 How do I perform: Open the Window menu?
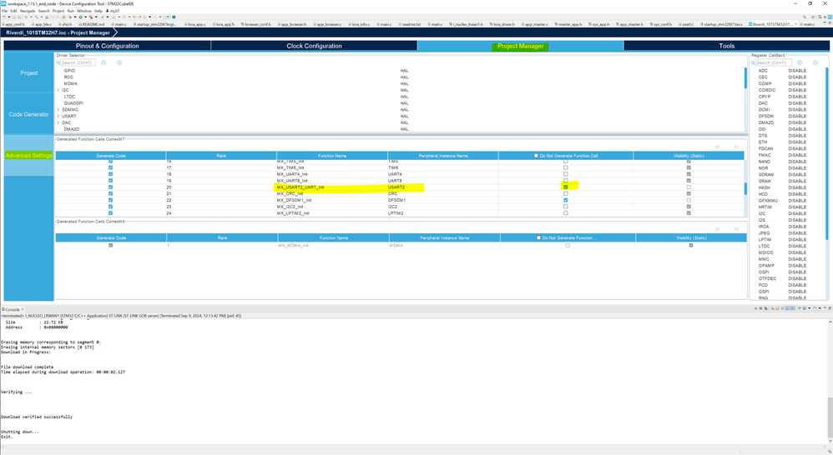pos(84,11)
